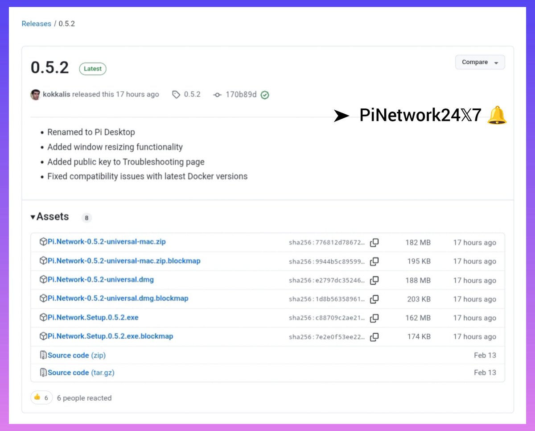This screenshot has height=431, width=535.
Task: Click the tag icon beside 0.5.2
Action: point(176,95)
